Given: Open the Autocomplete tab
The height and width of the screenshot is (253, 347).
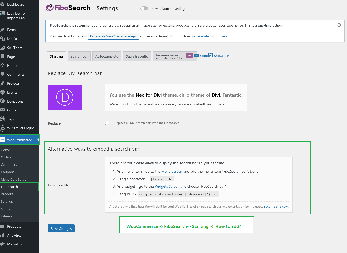Looking at the screenshot, I should point(107,56).
